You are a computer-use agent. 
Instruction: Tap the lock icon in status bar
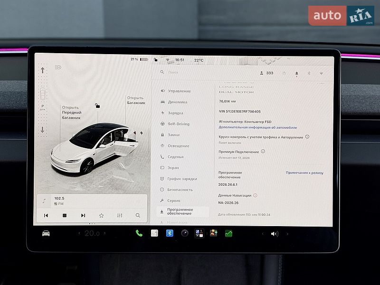tap(156, 59)
